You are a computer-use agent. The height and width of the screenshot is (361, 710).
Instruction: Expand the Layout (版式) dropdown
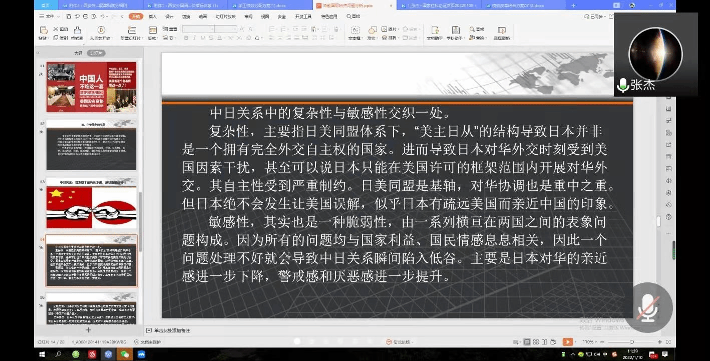[x=153, y=38]
